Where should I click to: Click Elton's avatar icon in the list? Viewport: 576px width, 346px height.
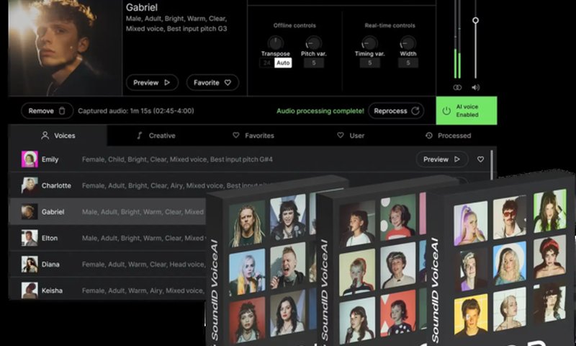(30, 238)
